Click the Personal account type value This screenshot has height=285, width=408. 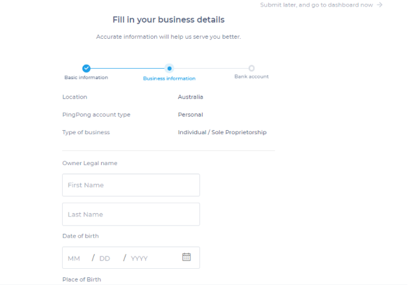pyautogui.click(x=190, y=115)
